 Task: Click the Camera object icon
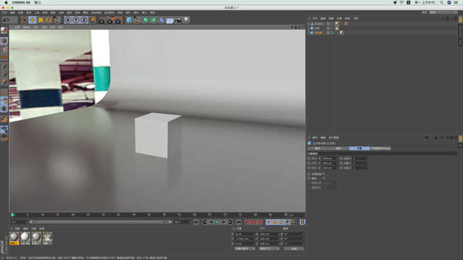point(177,20)
